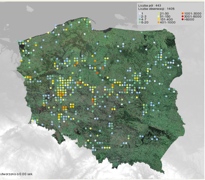Select the 2-3 legend color dot
The height and width of the screenshot is (180, 205).
coord(140,17)
